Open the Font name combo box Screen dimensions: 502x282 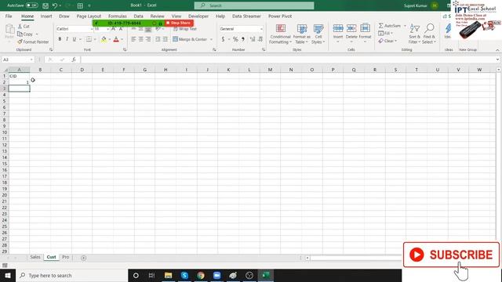point(75,29)
